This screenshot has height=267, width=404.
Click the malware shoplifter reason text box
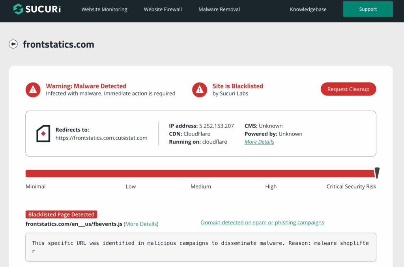pyautogui.click(x=200, y=247)
